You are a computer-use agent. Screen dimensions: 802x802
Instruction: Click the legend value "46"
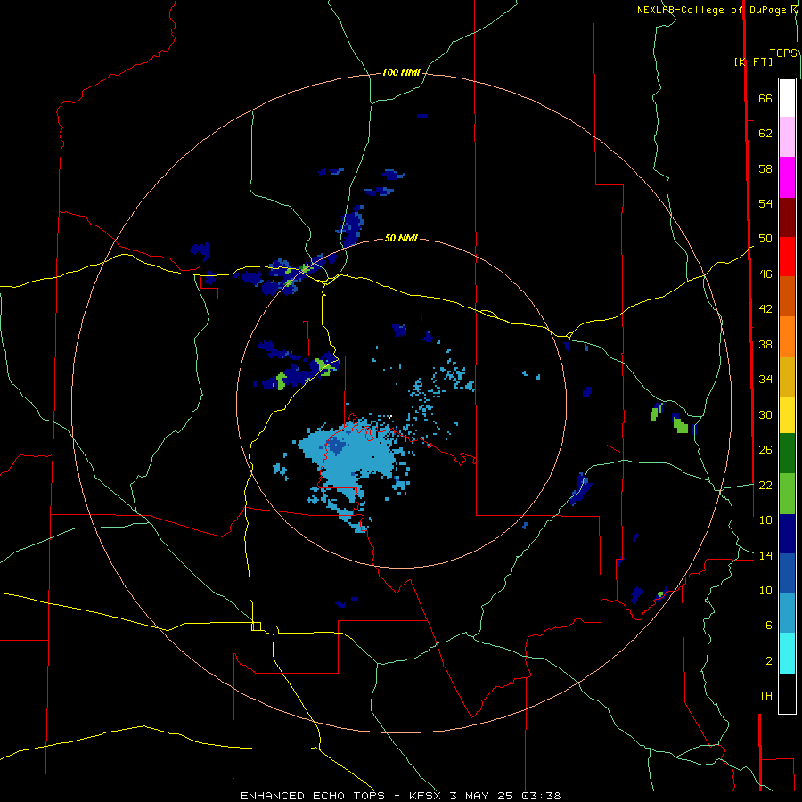765,274
